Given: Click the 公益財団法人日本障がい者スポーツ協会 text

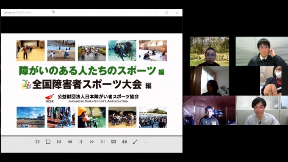Looking at the screenshot, I should tap(98, 96).
